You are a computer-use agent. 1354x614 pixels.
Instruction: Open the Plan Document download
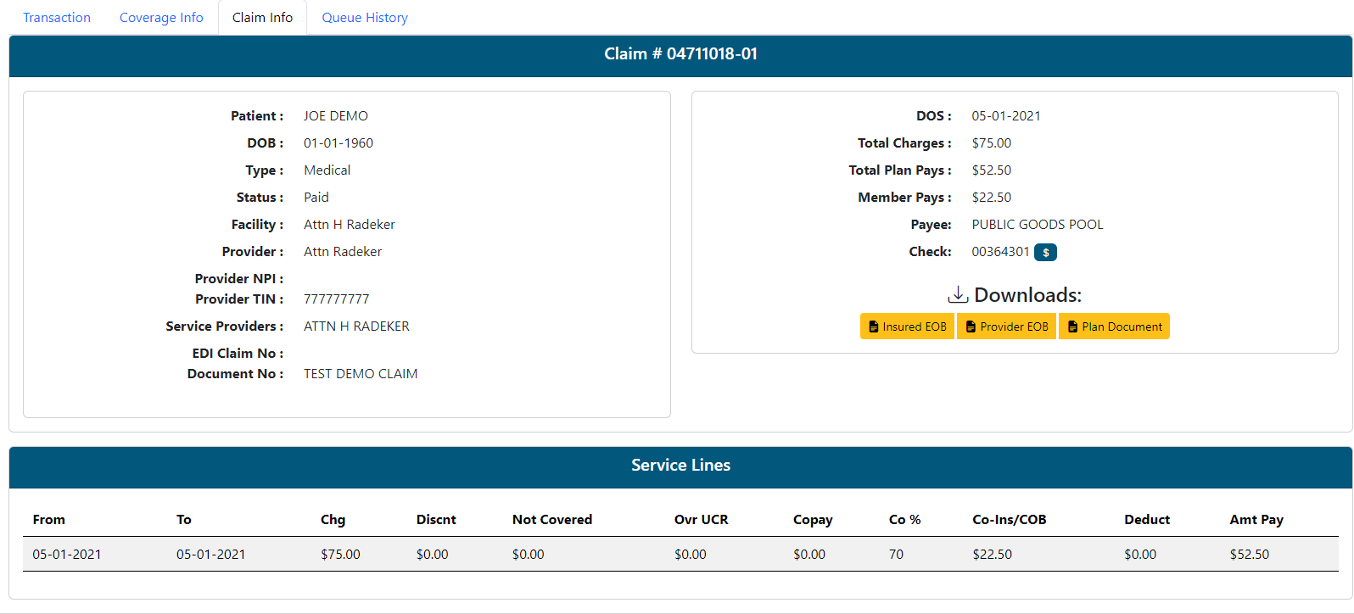[1114, 327]
